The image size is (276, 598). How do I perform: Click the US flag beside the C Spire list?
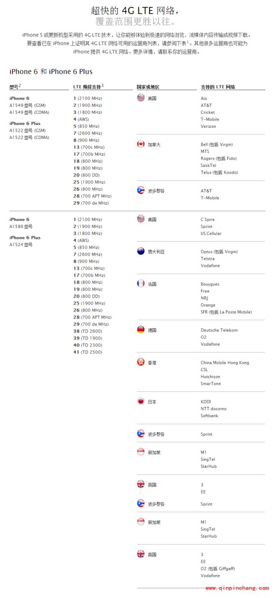tap(141, 219)
